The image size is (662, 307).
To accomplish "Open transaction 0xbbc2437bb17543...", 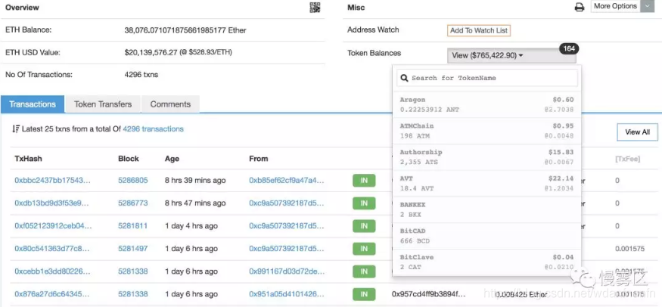I will click(52, 181).
